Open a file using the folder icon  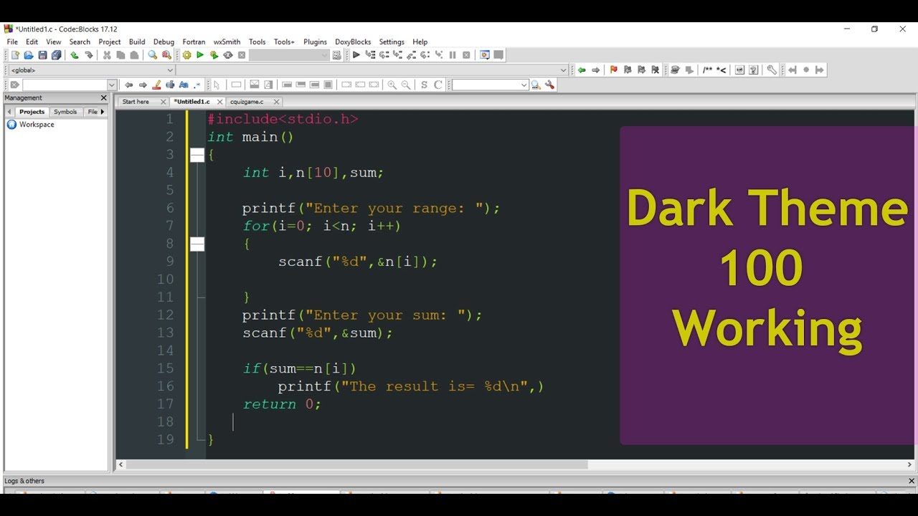[x=29, y=55]
